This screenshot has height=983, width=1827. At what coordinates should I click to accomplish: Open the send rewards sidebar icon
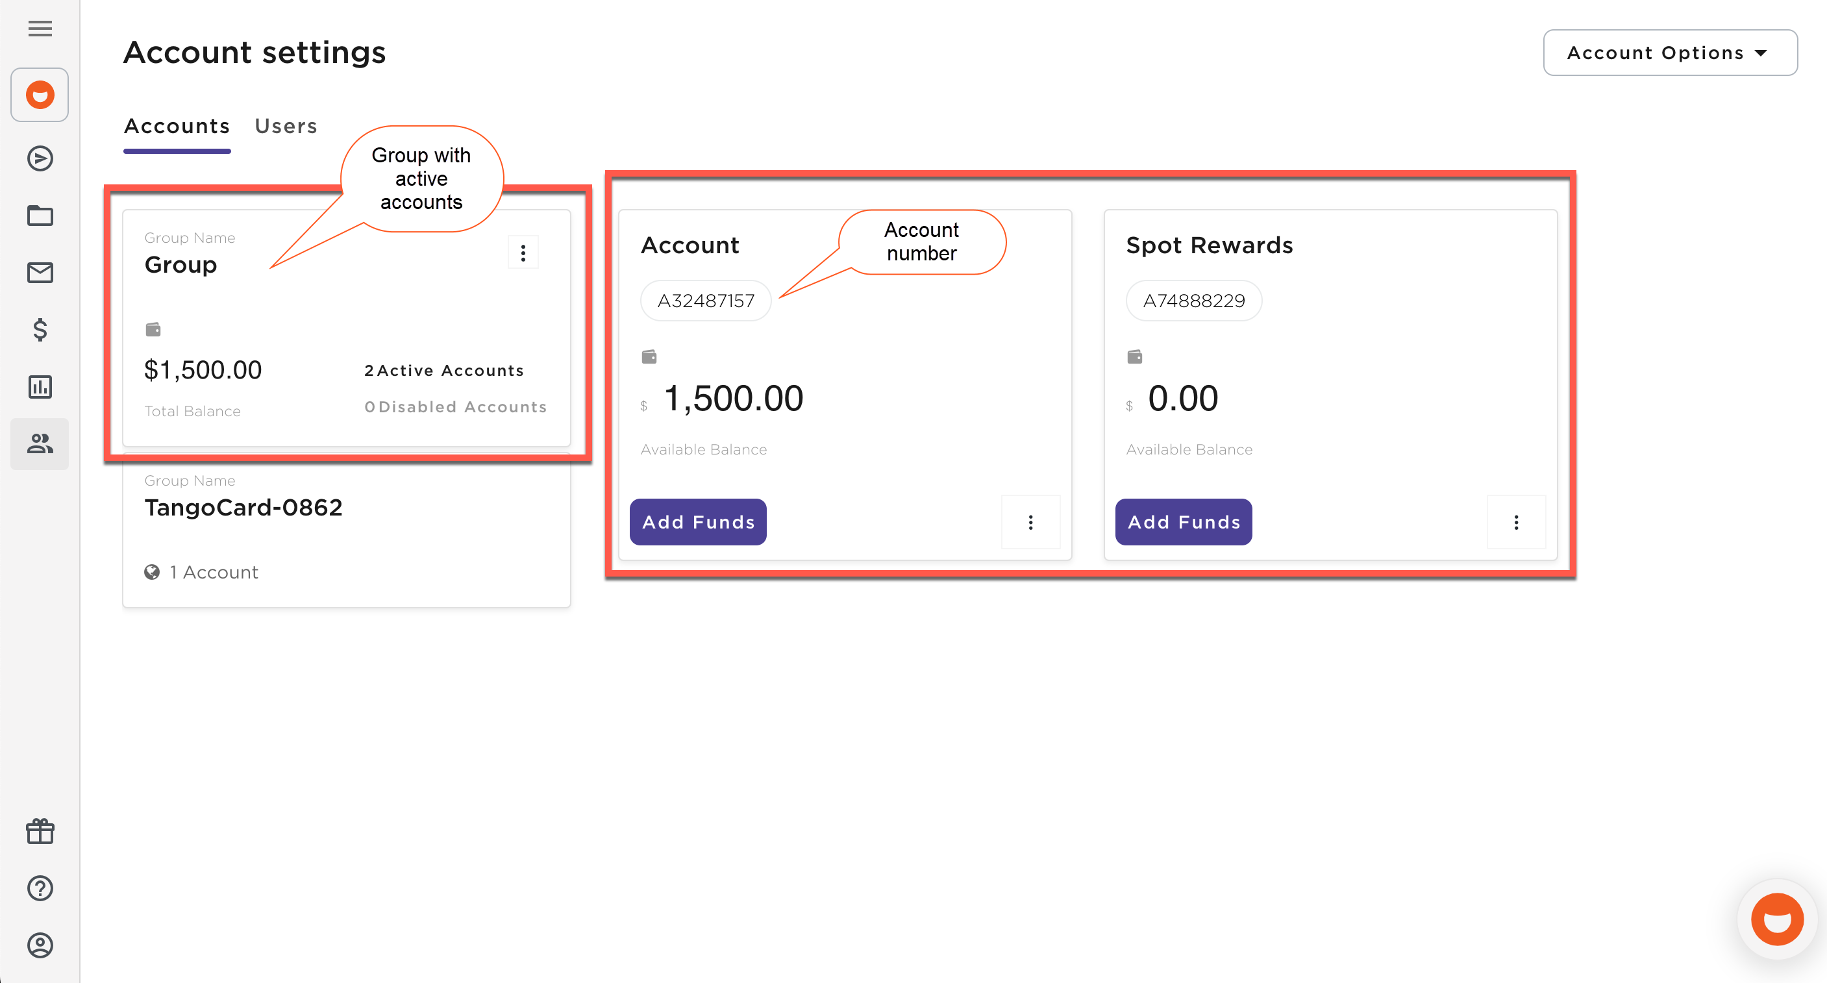coord(40,158)
